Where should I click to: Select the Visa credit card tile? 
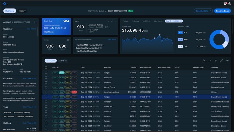coord(56,27)
